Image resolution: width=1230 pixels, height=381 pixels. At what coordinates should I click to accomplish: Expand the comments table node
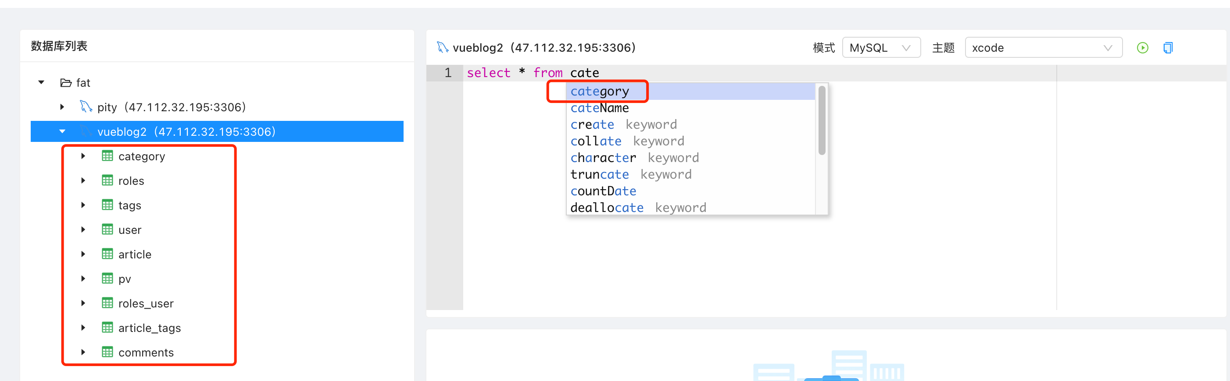(83, 353)
